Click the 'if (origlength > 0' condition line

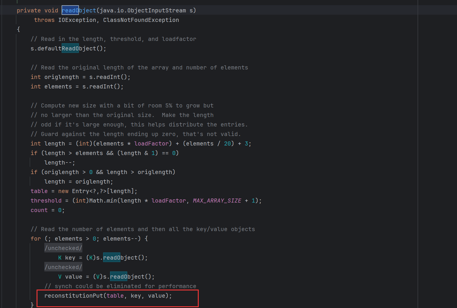(x=103, y=172)
